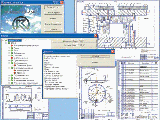Viewport: 160px width, 120px height.
Task: Click the Открыть проект button
Action: (x=53, y=13)
